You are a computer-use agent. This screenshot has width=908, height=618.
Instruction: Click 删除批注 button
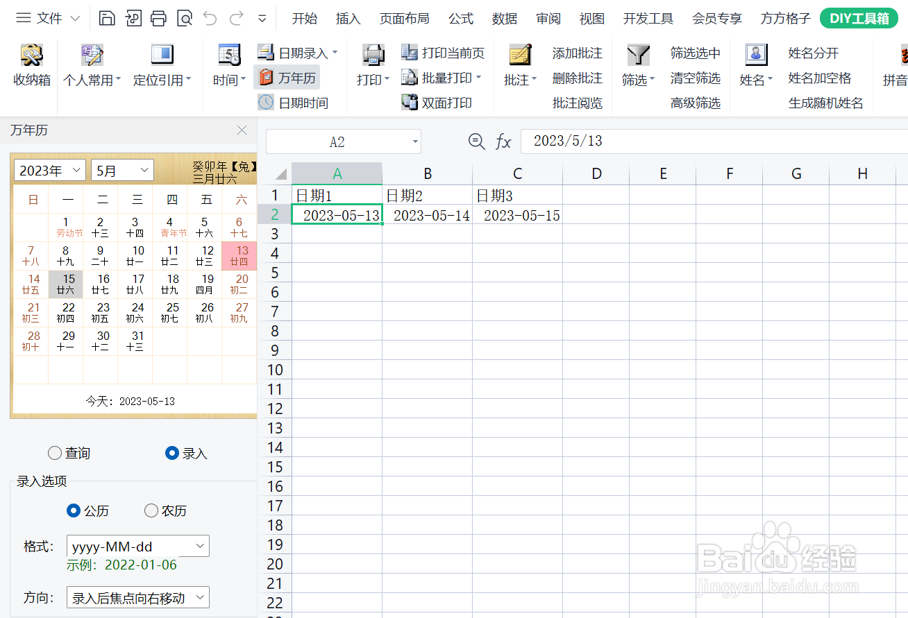578,78
